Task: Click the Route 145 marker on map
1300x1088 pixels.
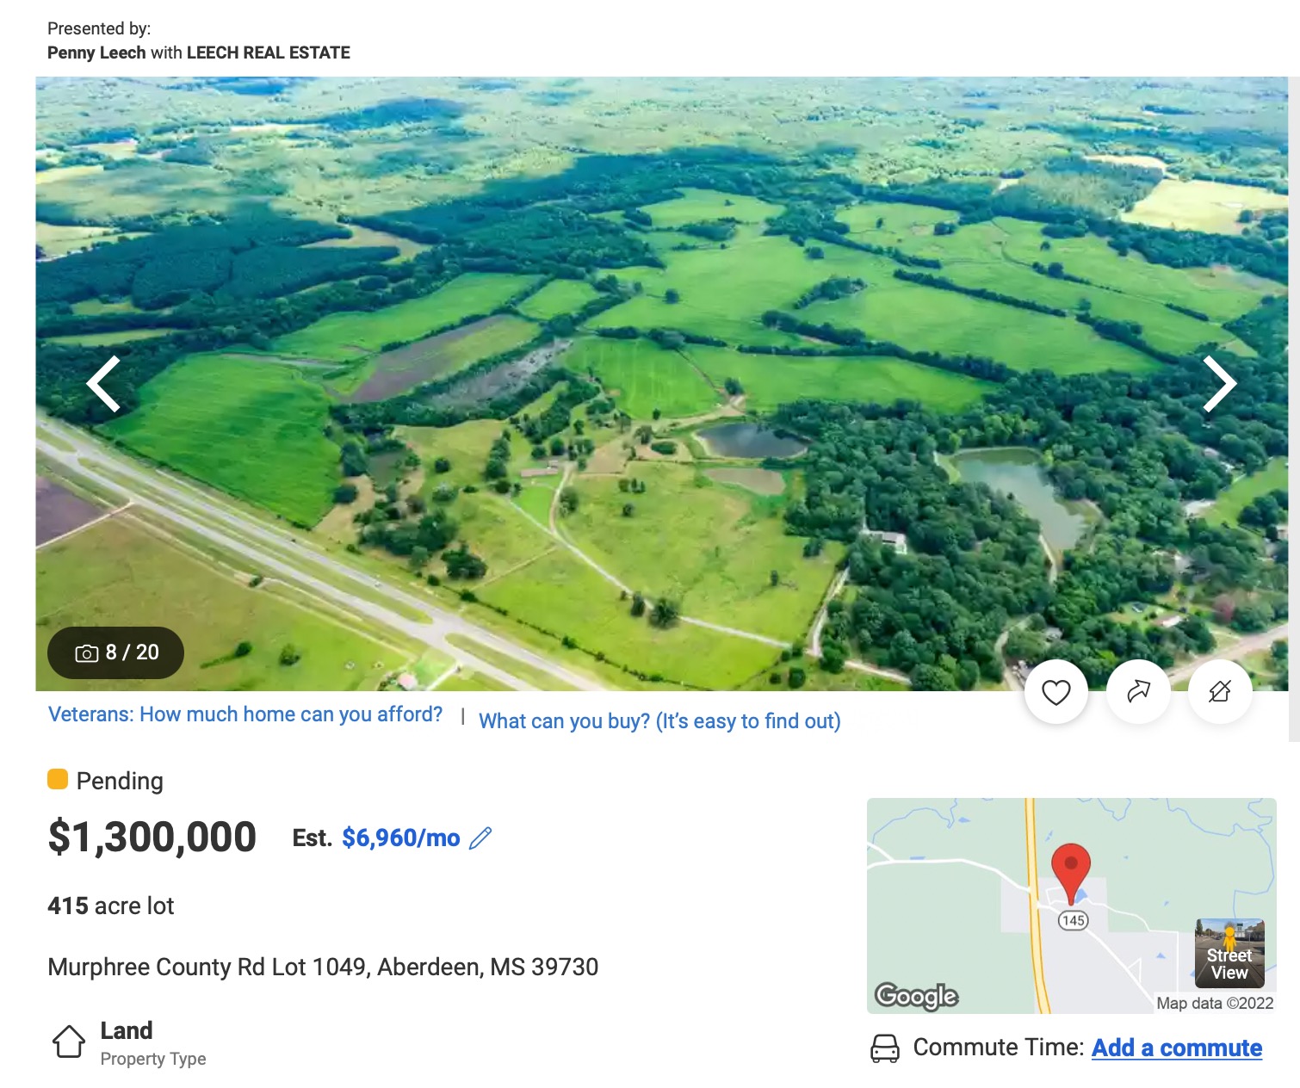Action: point(1073,920)
